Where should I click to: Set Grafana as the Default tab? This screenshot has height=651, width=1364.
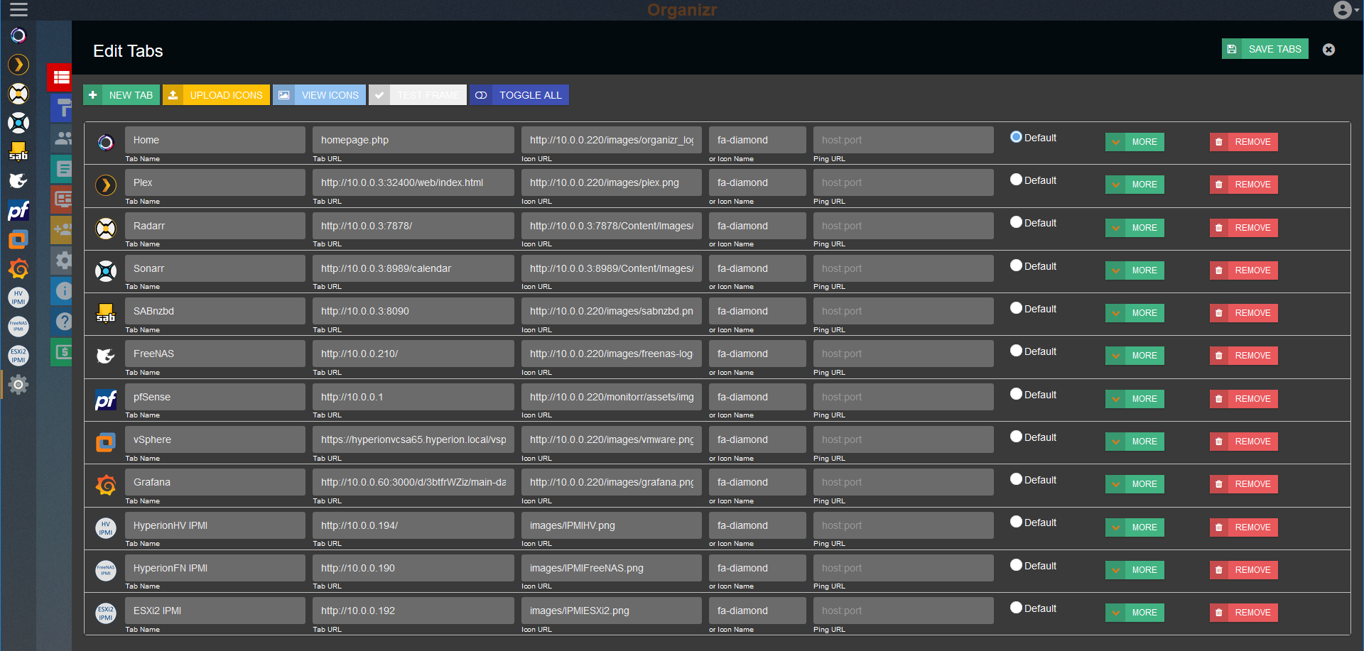(1016, 479)
